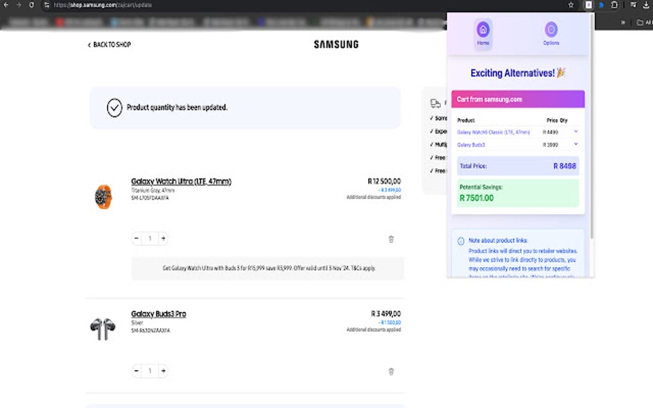Decrease Galaxy Watch Ultra quantity by one

(136, 239)
